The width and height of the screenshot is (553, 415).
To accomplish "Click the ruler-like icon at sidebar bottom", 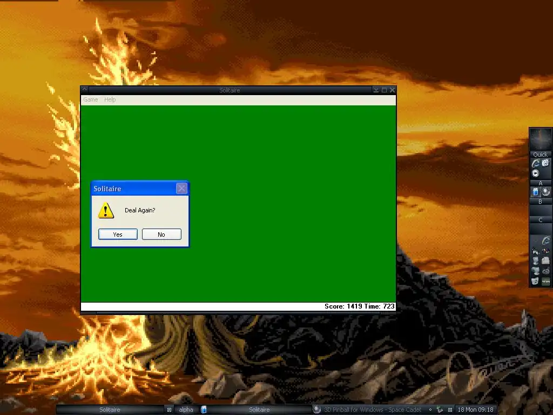I will click(x=545, y=281).
